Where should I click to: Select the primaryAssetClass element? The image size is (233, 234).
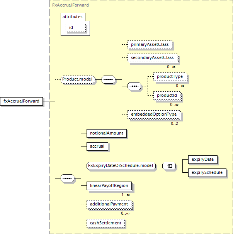149,45
